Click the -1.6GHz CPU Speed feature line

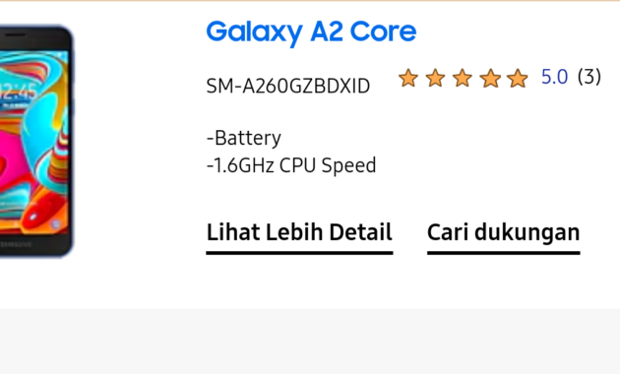291,165
